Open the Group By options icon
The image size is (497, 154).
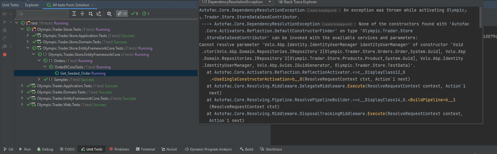[x=91, y=14]
